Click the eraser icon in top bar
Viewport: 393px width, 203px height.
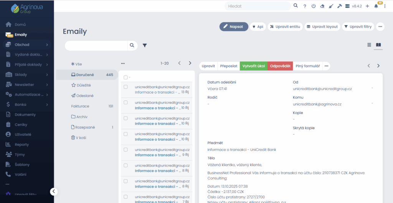[322, 6]
